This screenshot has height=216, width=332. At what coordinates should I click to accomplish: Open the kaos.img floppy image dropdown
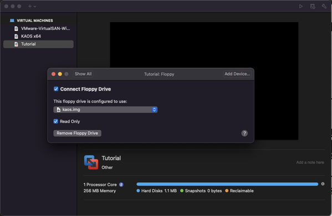point(105,109)
